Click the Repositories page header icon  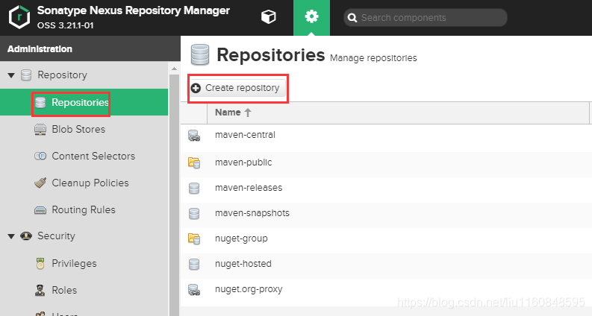click(x=200, y=55)
